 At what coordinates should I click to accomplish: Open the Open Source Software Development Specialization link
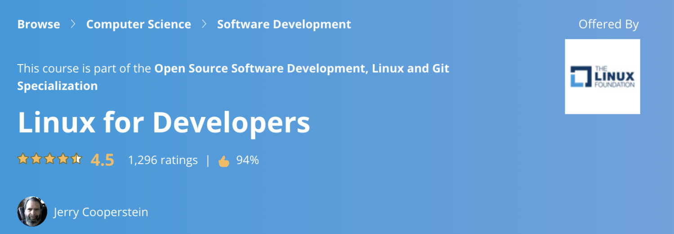tap(233, 77)
